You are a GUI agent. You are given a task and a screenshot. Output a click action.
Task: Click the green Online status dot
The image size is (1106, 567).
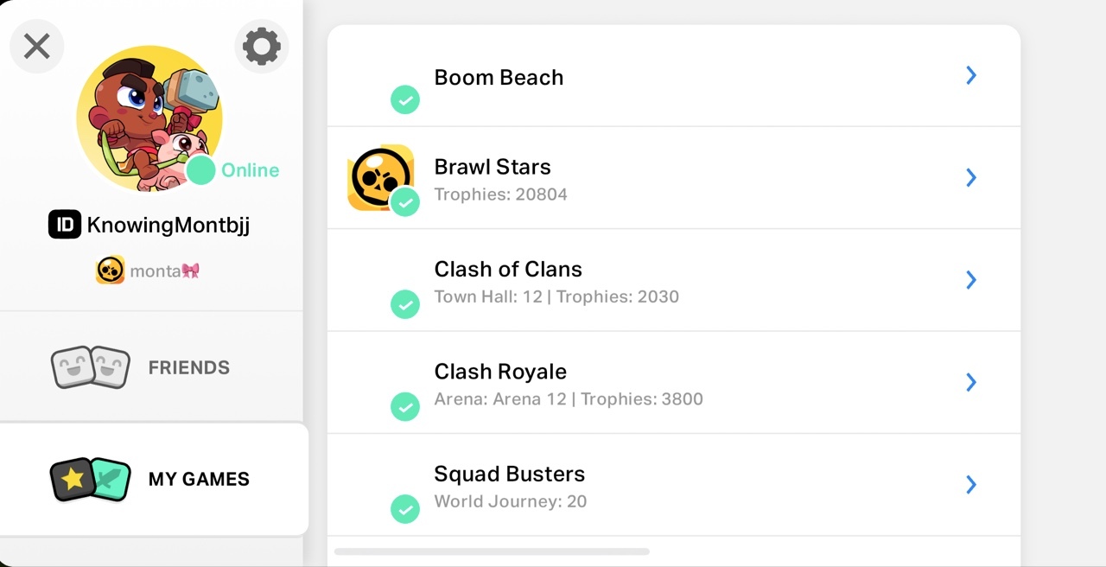(201, 170)
